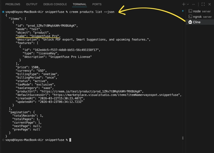Screen dimensions: 214x153
Task: Click the "creem products list --json" command text
Action: point(92,12)
